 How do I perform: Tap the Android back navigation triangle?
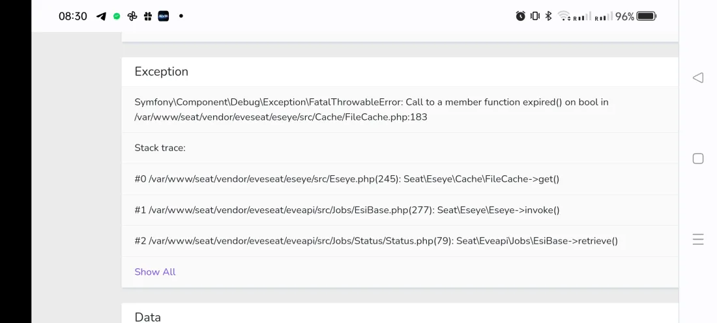pyautogui.click(x=697, y=78)
